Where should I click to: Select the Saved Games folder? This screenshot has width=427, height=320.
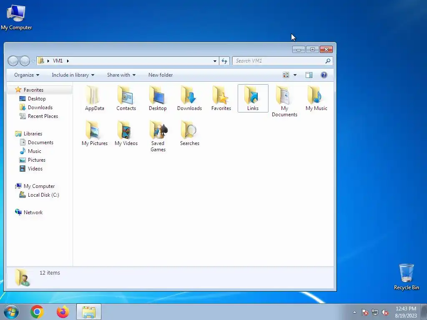coord(158,136)
